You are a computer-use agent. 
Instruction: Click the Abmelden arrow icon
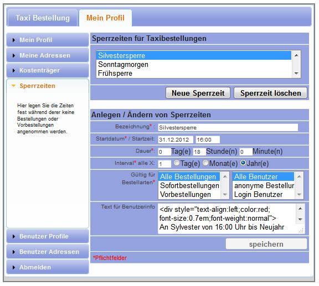[x=14, y=268]
